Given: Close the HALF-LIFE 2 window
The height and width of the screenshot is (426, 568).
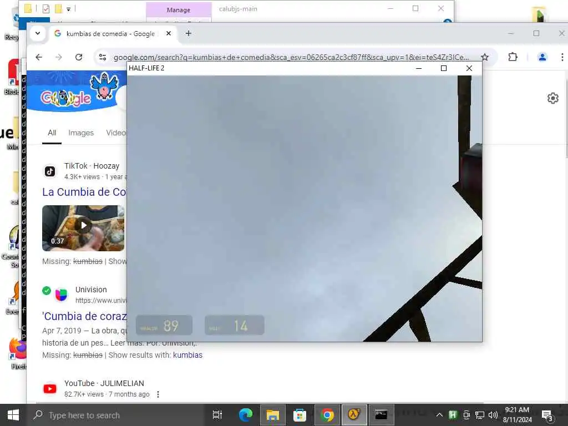Looking at the screenshot, I should (x=469, y=68).
